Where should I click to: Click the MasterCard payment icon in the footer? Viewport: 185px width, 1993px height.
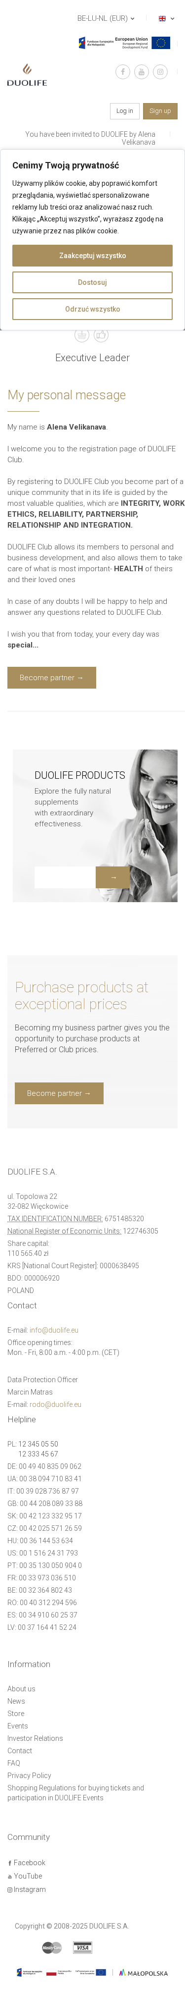click(52, 1947)
